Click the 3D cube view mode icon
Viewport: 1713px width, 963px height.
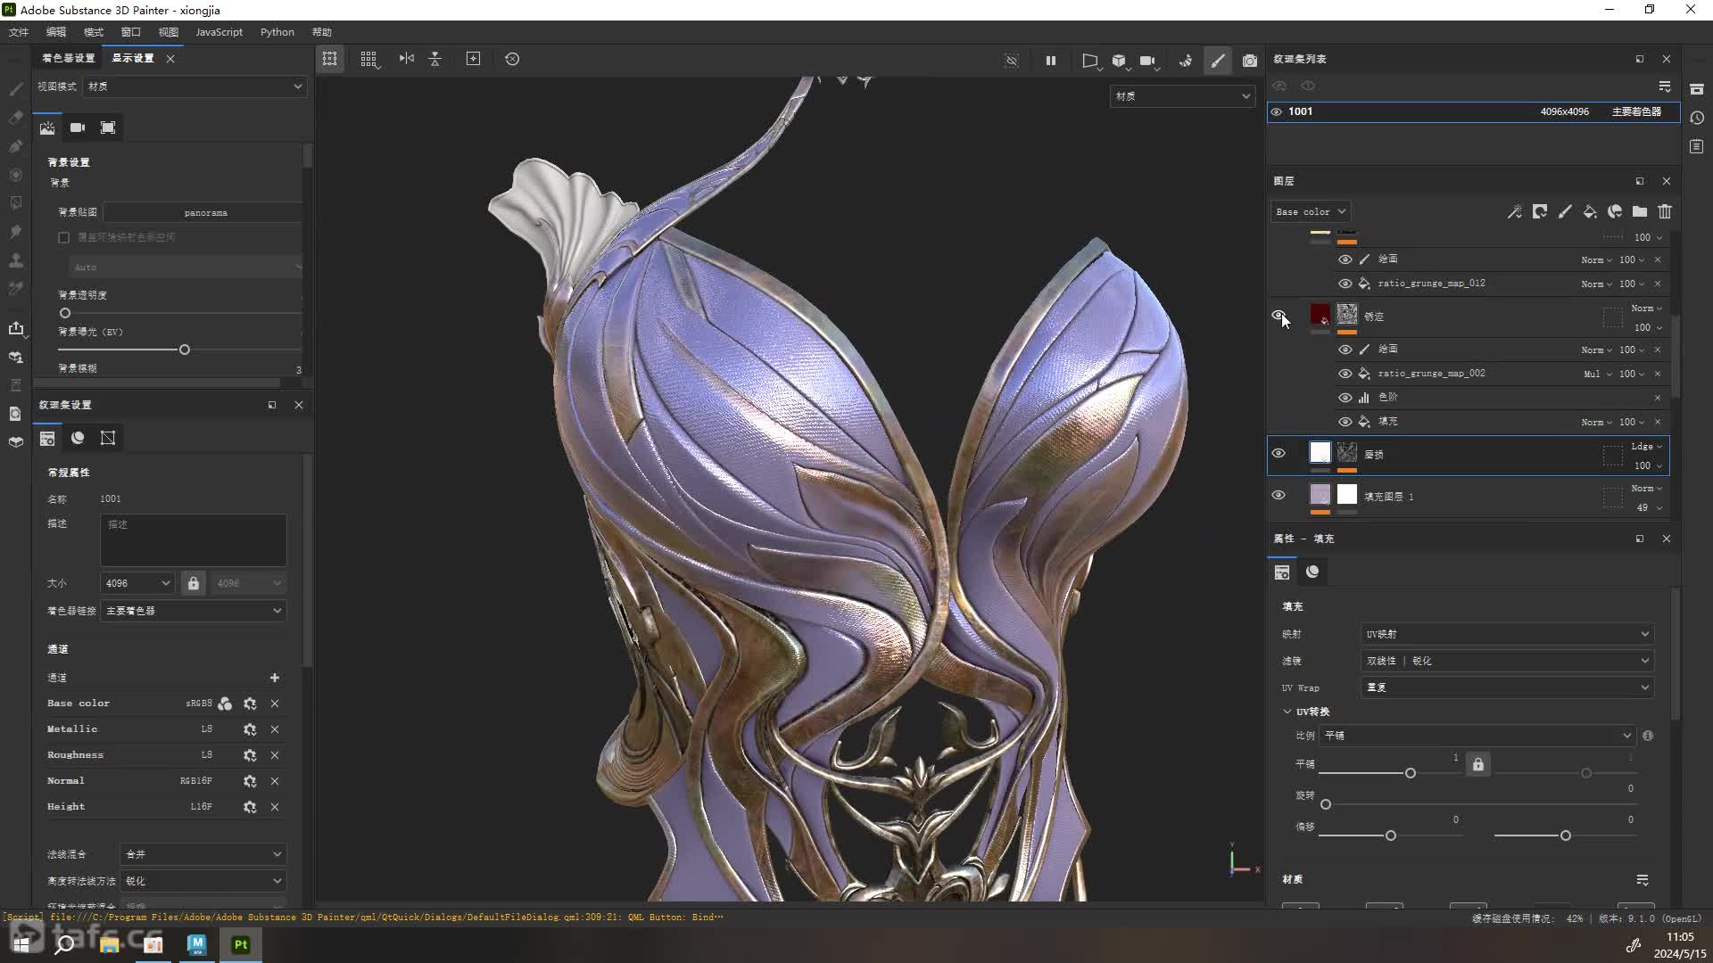tap(1119, 61)
